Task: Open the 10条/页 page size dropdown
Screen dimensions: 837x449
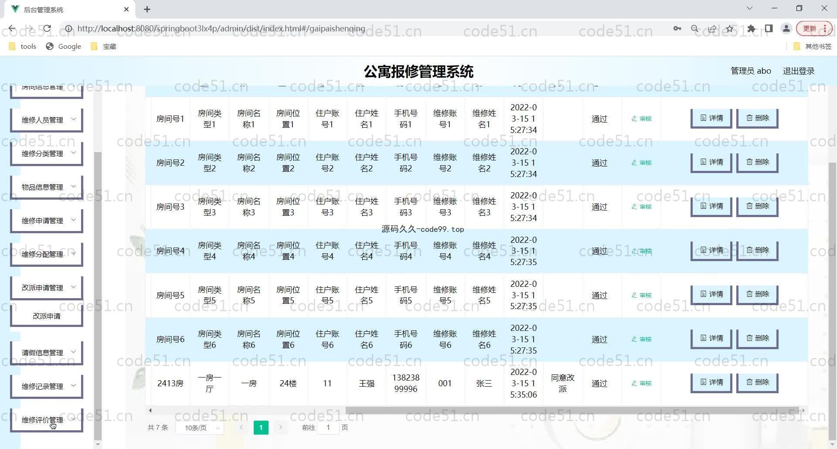Action: [200, 428]
